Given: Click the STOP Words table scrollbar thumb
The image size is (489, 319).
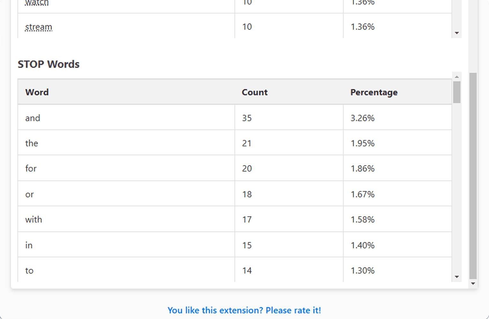Looking at the screenshot, I should point(457,92).
